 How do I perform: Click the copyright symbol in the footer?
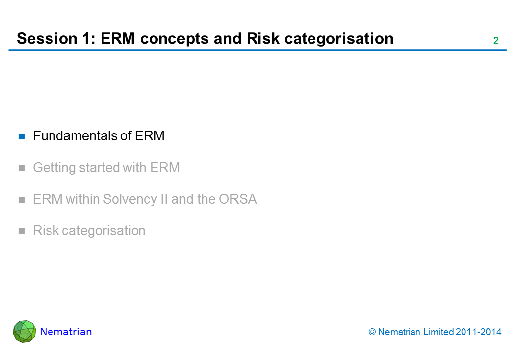[372, 332]
